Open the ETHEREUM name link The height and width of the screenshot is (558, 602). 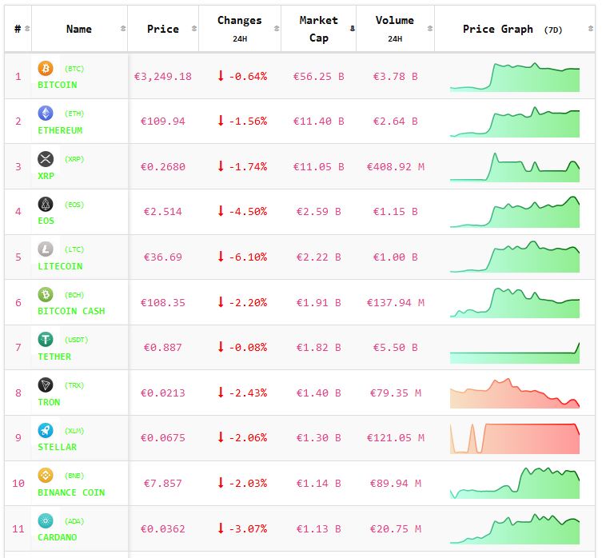coord(60,130)
